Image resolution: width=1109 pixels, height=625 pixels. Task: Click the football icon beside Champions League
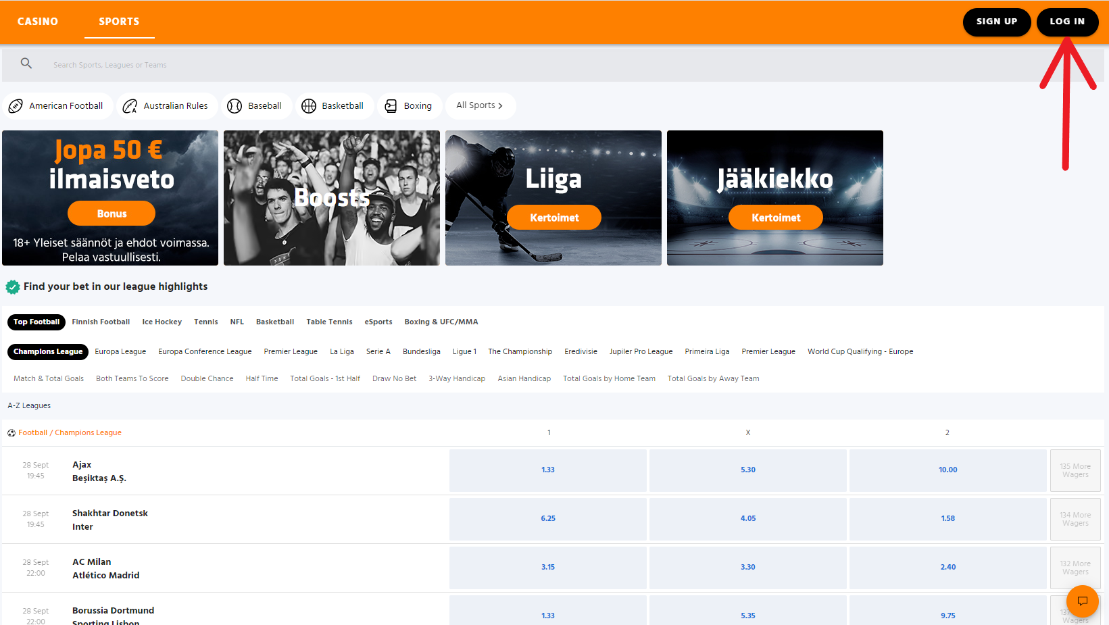[11, 433]
